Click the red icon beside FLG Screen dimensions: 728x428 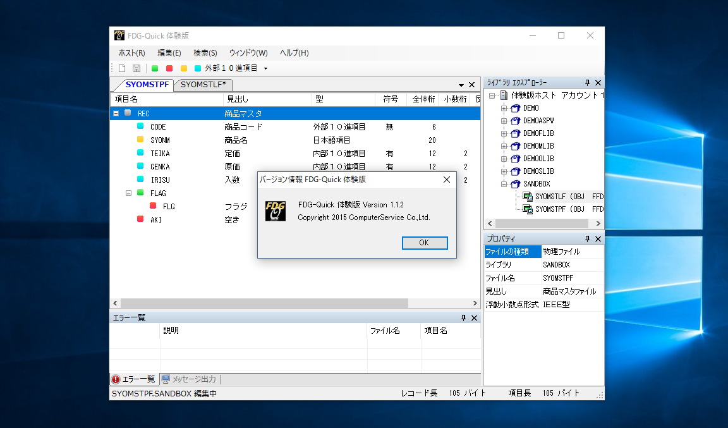(x=153, y=205)
